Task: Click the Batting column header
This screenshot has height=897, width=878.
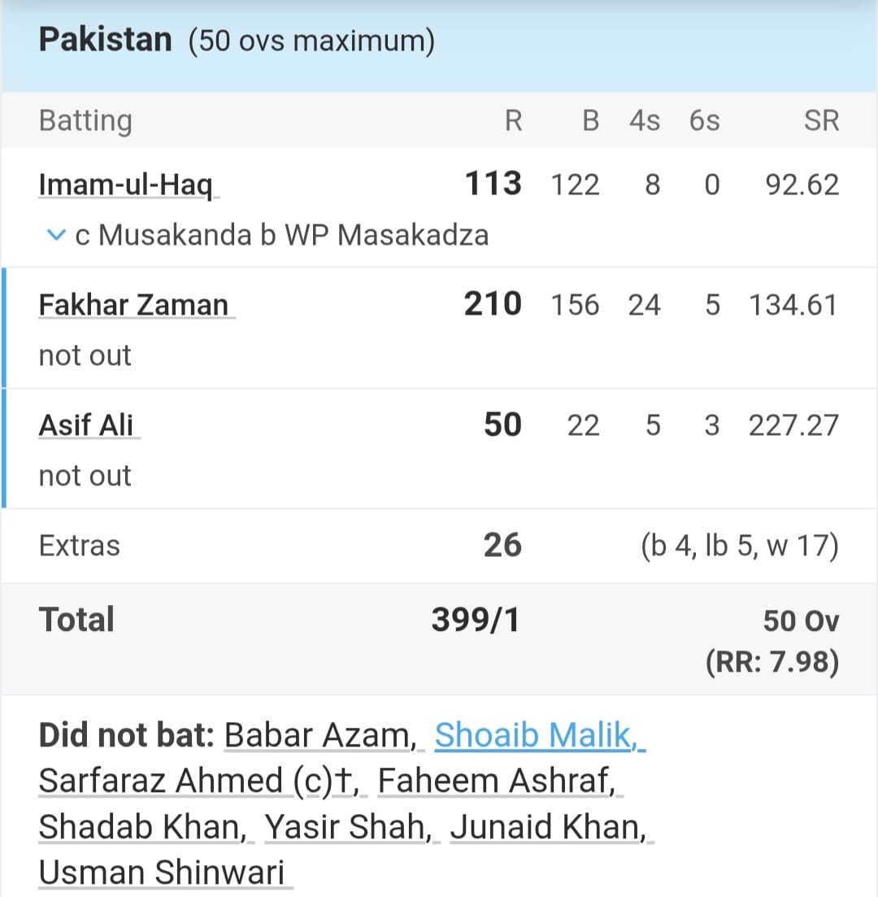Action: pos(85,121)
